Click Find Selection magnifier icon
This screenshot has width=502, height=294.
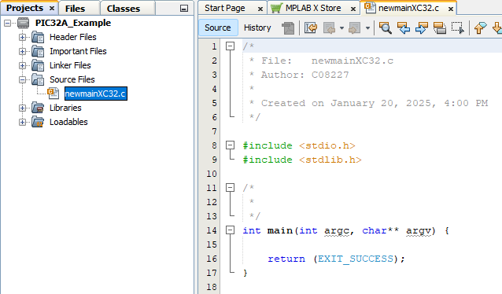click(385, 28)
